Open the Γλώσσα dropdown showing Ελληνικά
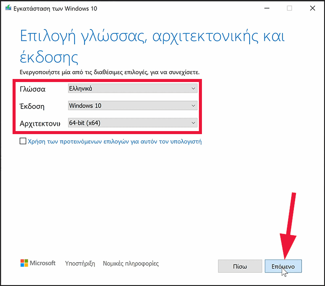Viewport: 325px width, 286px height. pos(133,89)
